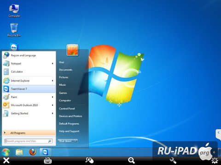The width and height of the screenshot is (221, 165).
Task: Open All Programs list
Action: (29, 133)
